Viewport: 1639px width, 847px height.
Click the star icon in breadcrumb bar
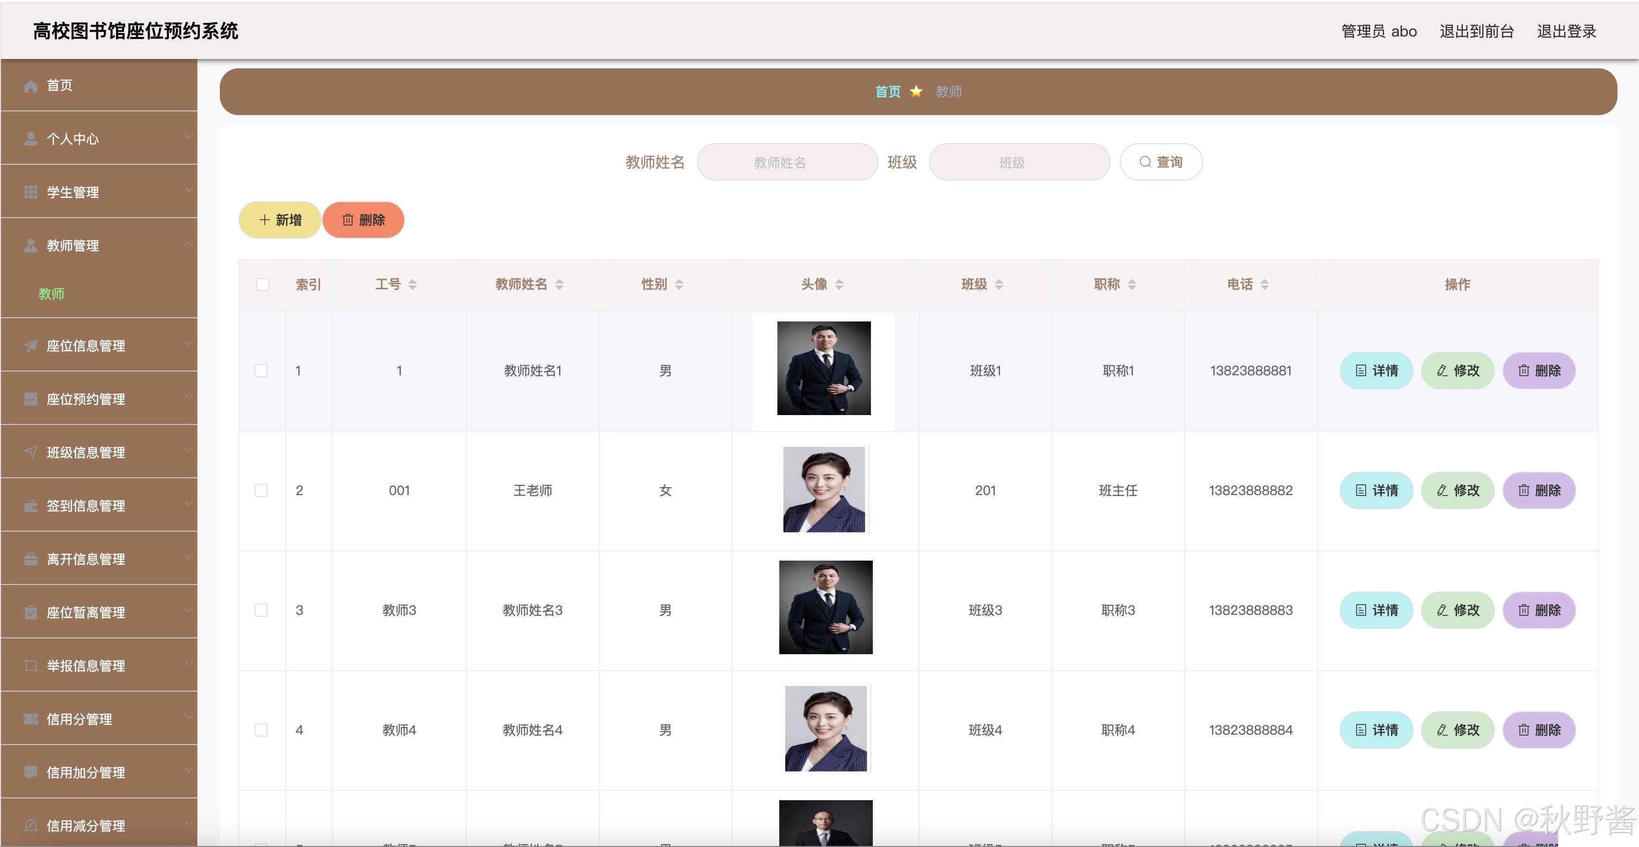[x=916, y=92]
